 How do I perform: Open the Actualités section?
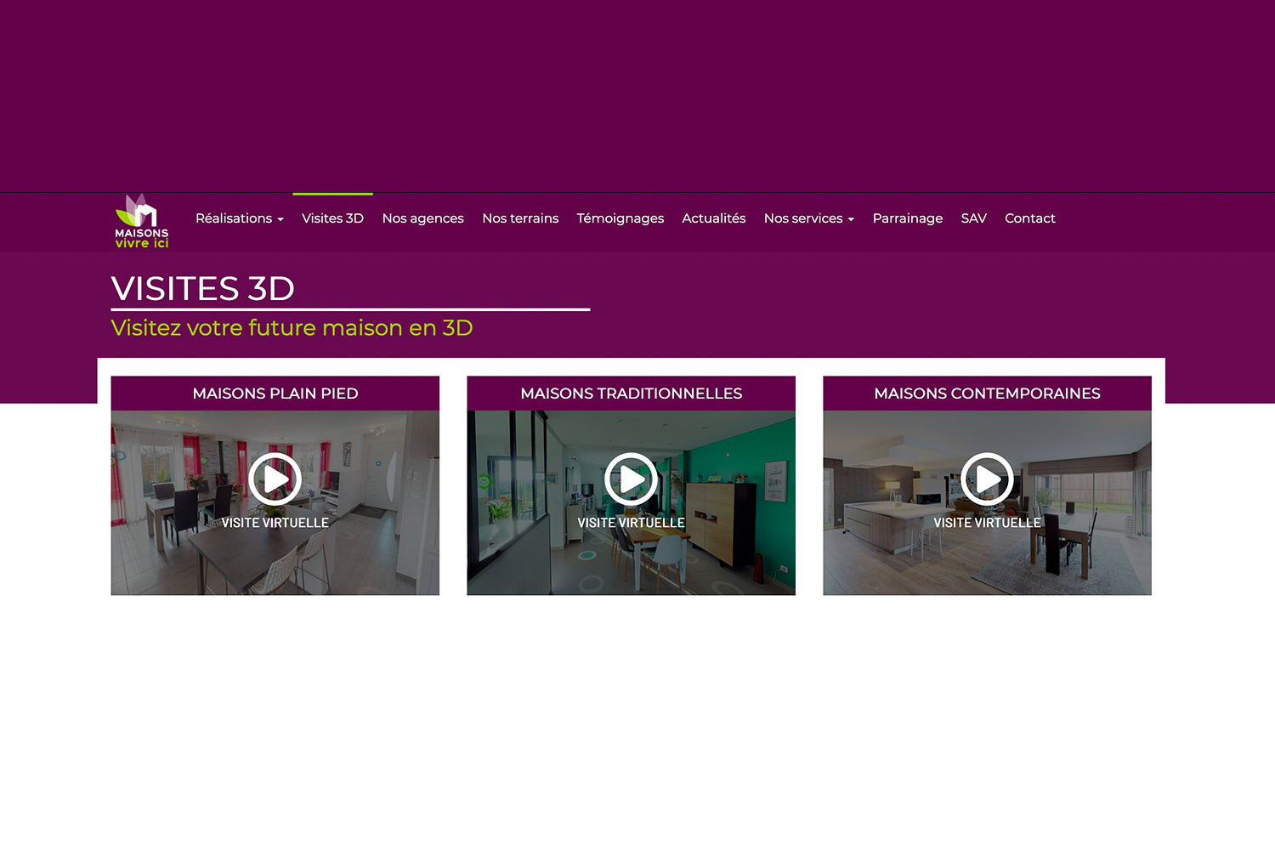point(713,218)
